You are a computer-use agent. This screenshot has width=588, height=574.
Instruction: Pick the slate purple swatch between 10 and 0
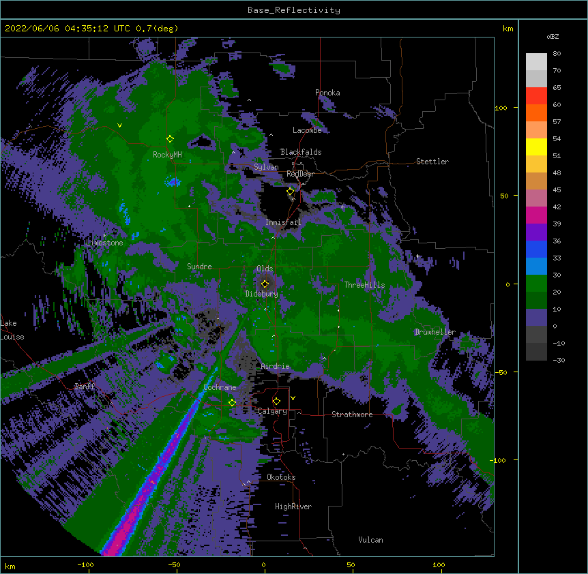point(536,318)
